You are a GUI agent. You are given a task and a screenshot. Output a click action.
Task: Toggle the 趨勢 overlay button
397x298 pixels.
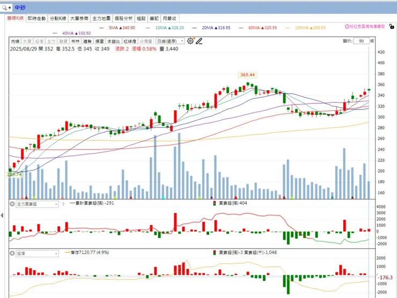87,41
